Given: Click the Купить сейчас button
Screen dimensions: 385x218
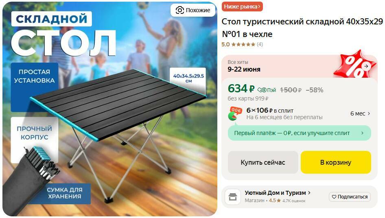Looking at the screenshot, I should pyautogui.click(x=263, y=162).
